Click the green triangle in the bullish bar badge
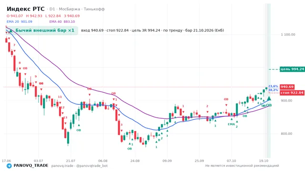Screen dimensions: 305x171 11,30
